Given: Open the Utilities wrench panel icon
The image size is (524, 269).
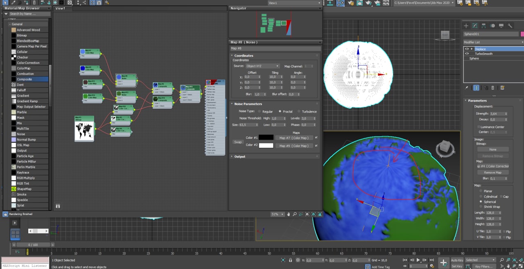Looking at the screenshot, I should click(510, 25).
